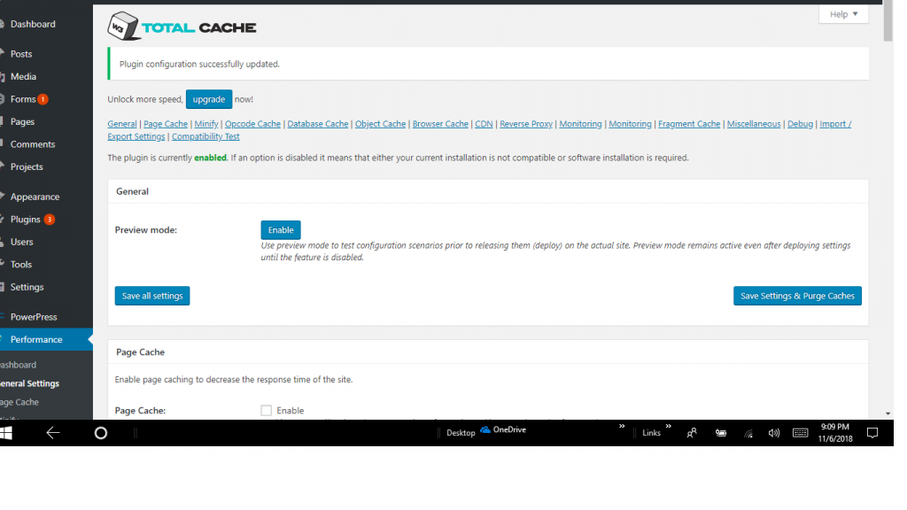
Task: Go to the Object Cache link
Action: [x=380, y=124]
